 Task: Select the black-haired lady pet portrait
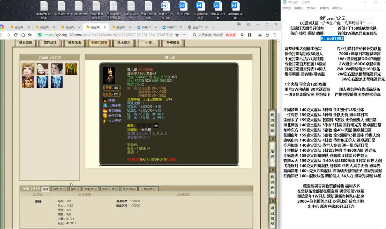coord(57,69)
